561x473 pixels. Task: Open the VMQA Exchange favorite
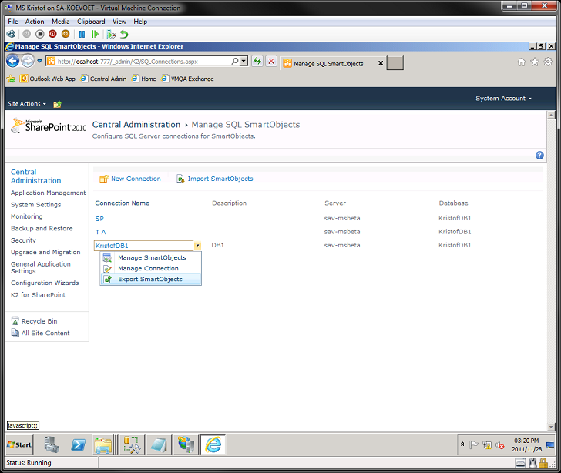point(187,79)
